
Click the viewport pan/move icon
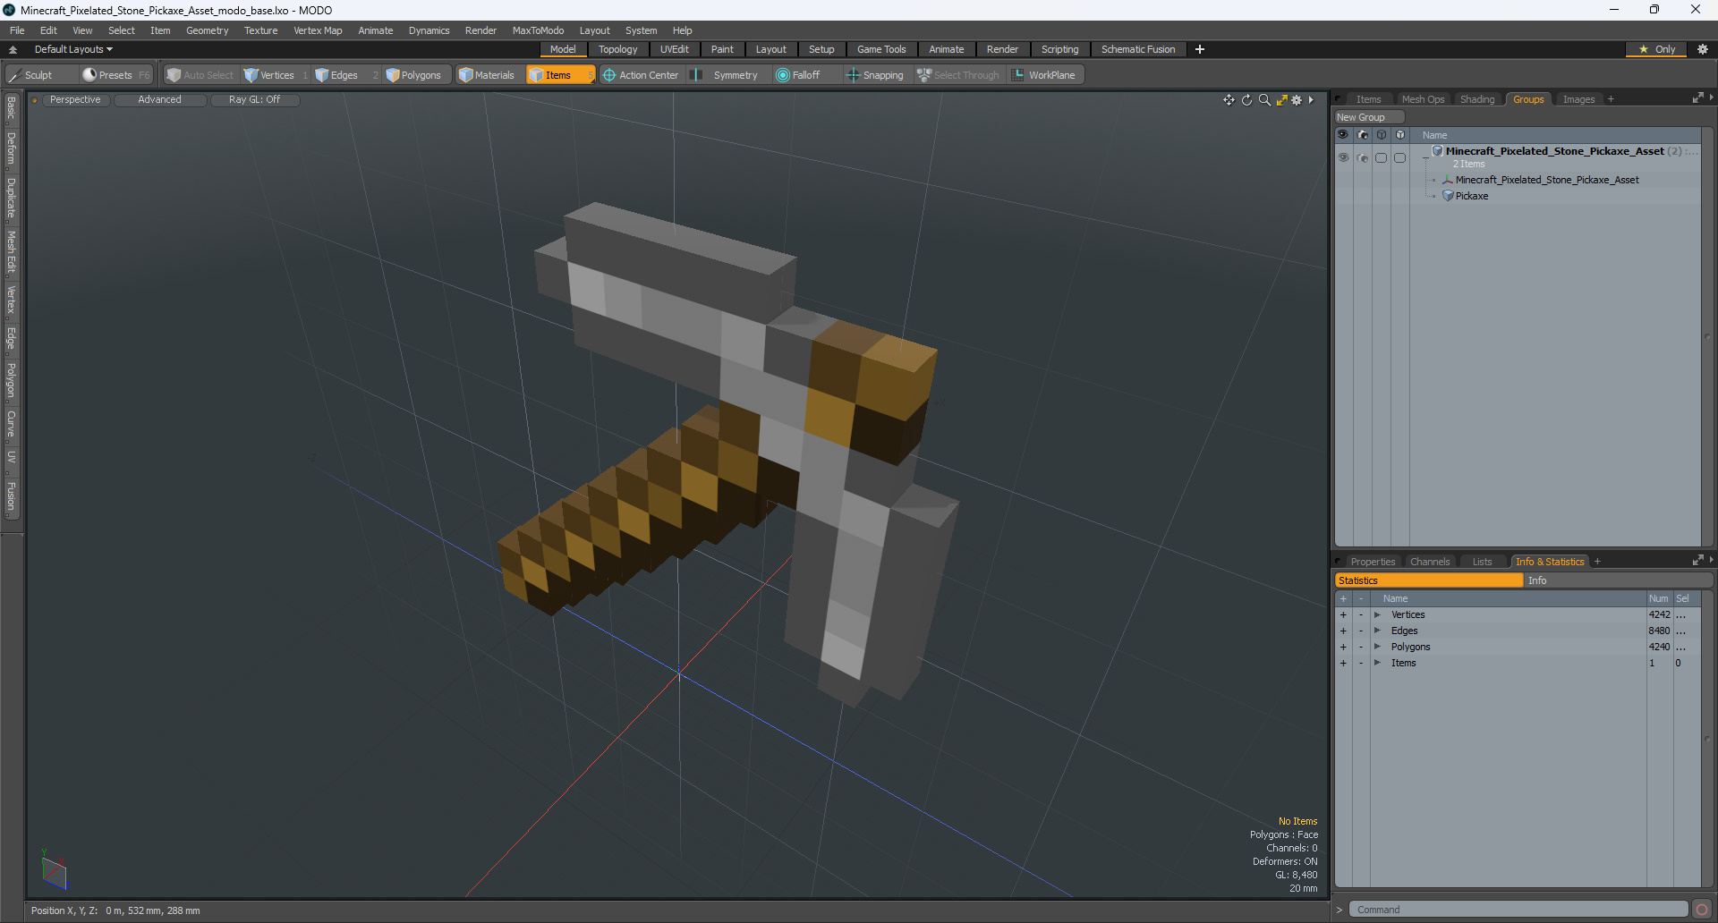[1229, 100]
